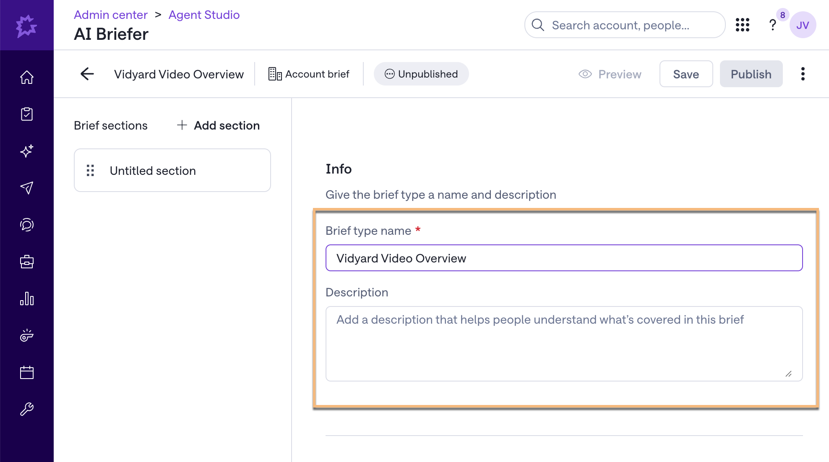Viewport: 829px width, 462px height.
Task: Click the Description textarea resize grip
Action: [789, 374]
